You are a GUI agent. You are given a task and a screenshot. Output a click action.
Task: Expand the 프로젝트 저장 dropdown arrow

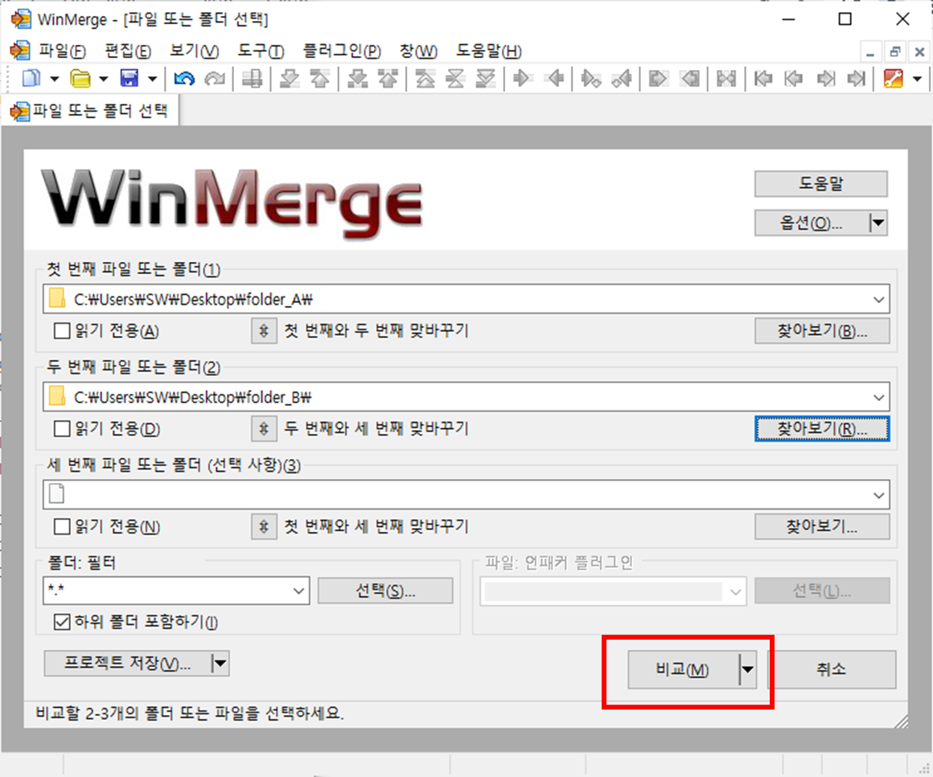tap(220, 664)
